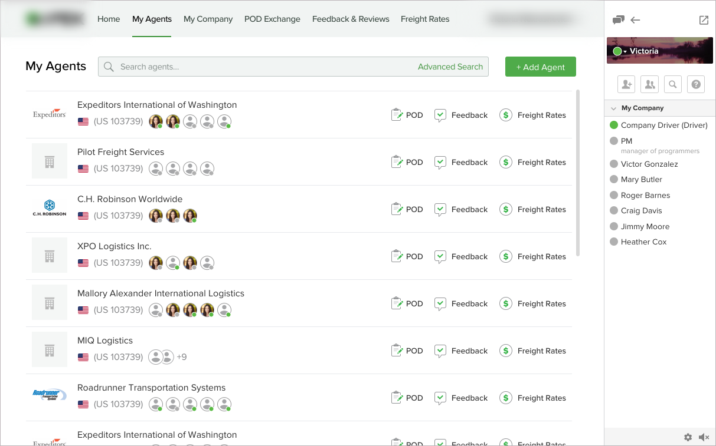Image resolution: width=716 pixels, height=446 pixels.
Task: Click first contact avatar of Pilot Freight Services
Action: pyautogui.click(x=156, y=169)
